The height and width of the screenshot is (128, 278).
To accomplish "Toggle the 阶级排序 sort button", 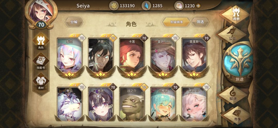I will click(x=176, y=22).
